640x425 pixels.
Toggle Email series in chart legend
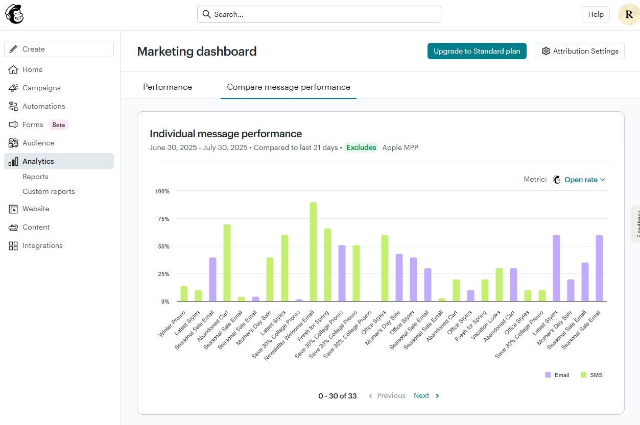(x=557, y=375)
